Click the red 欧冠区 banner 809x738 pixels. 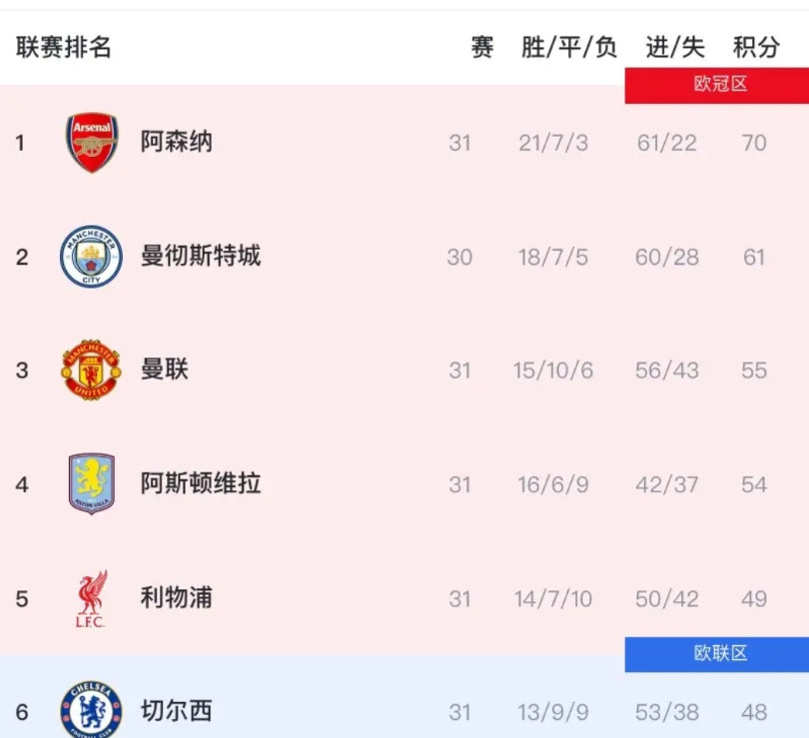(717, 85)
